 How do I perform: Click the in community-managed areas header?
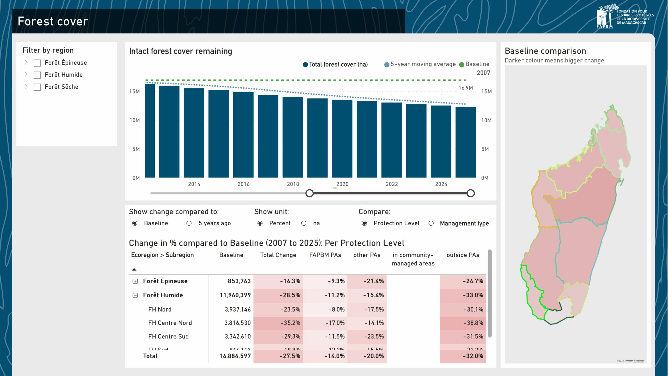413,259
